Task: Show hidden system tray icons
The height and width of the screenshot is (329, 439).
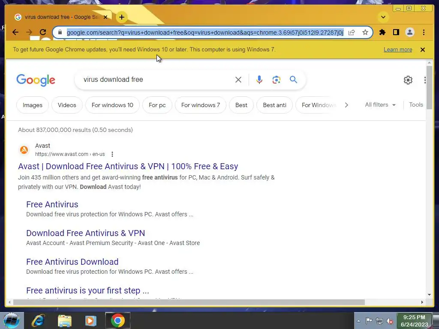Action: (358, 321)
